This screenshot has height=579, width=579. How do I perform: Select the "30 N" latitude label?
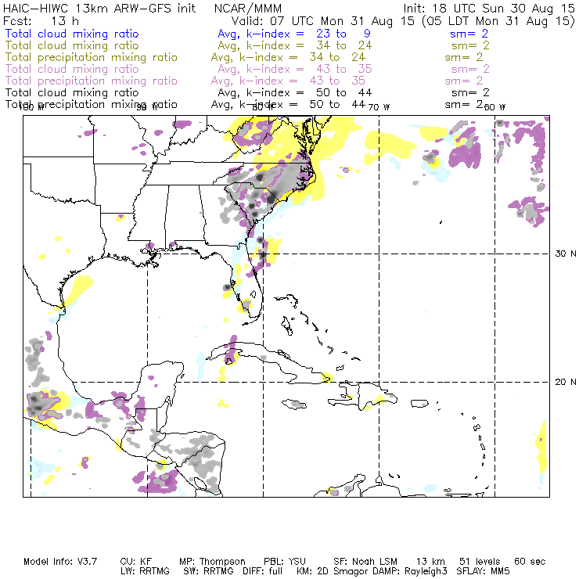[x=566, y=254]
